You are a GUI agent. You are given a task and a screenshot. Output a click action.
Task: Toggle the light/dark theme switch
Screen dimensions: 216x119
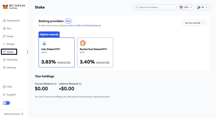pyautogui.click(x=6, y=103)
